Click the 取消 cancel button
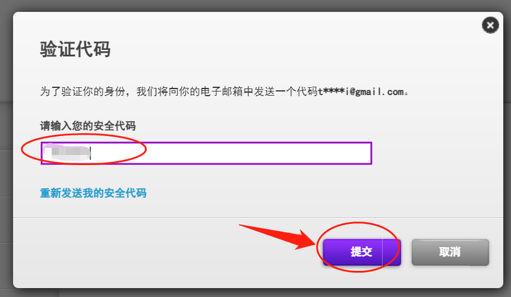This screenshot has height=297, width=511. [450, 252]
